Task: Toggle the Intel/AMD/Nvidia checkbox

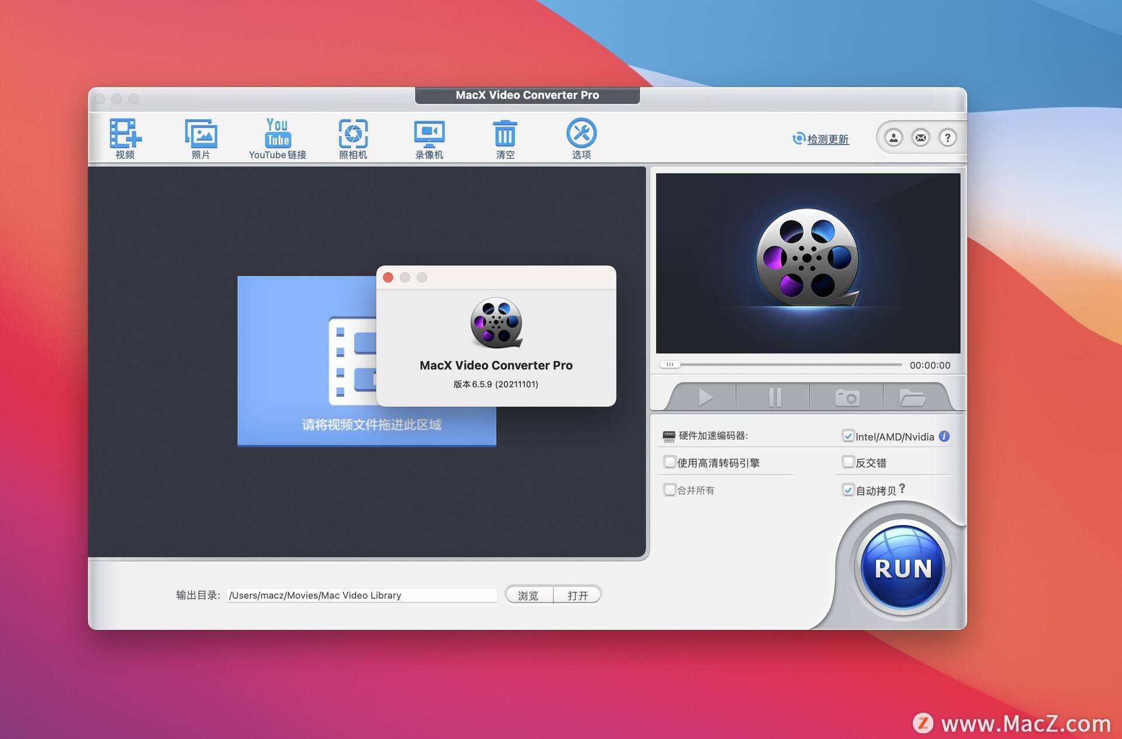Action: pos(848,436)
